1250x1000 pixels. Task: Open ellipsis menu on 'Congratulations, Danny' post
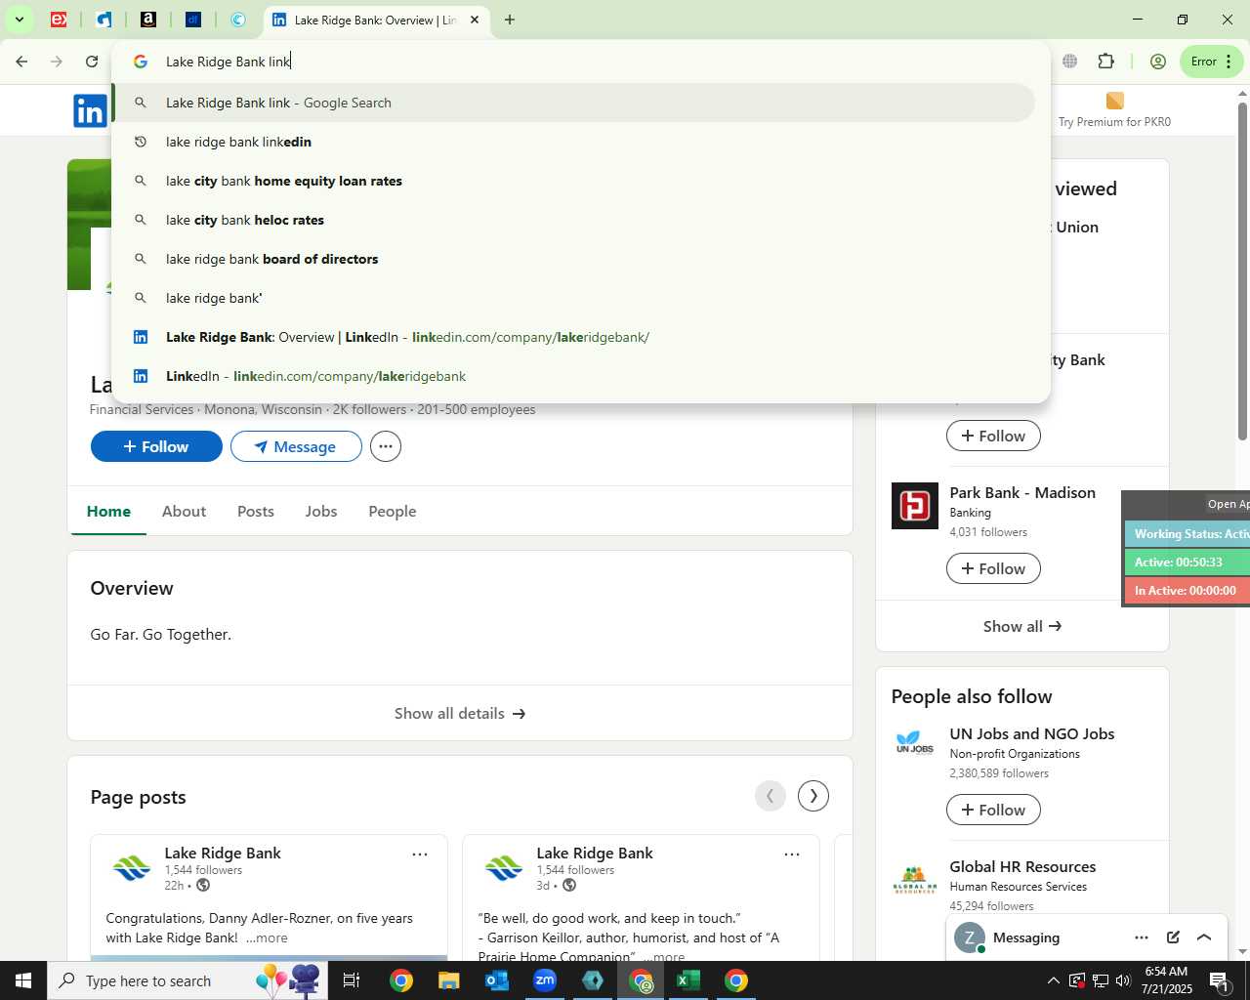tap(420, 854)
